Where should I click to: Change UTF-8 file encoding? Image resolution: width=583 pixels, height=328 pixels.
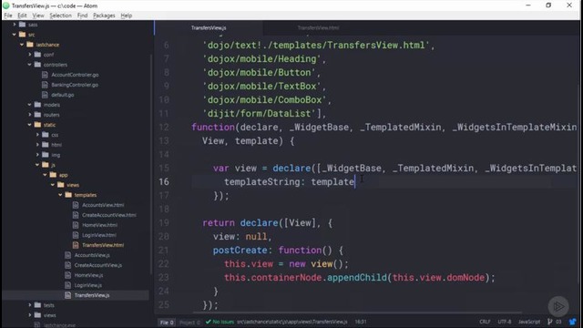[x=504, y=322]
